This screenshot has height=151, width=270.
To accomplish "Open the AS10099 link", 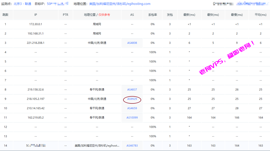I will point(132,118).
